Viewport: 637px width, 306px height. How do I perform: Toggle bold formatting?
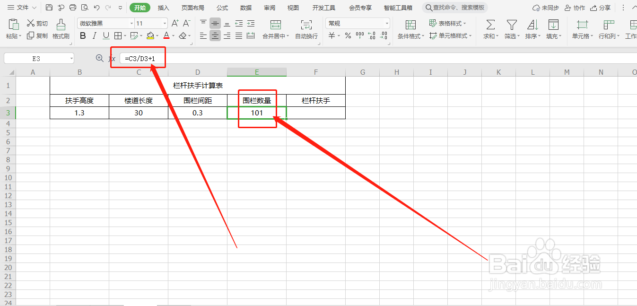pyautogui.click(x=83, y=35)
